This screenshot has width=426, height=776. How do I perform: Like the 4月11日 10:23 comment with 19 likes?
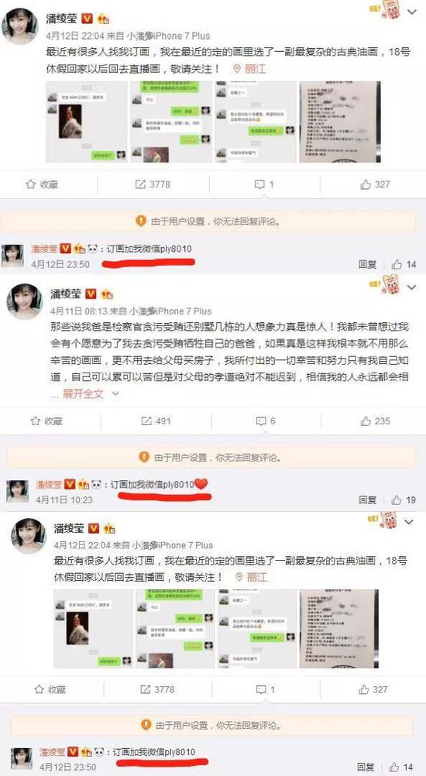point(397,500)
